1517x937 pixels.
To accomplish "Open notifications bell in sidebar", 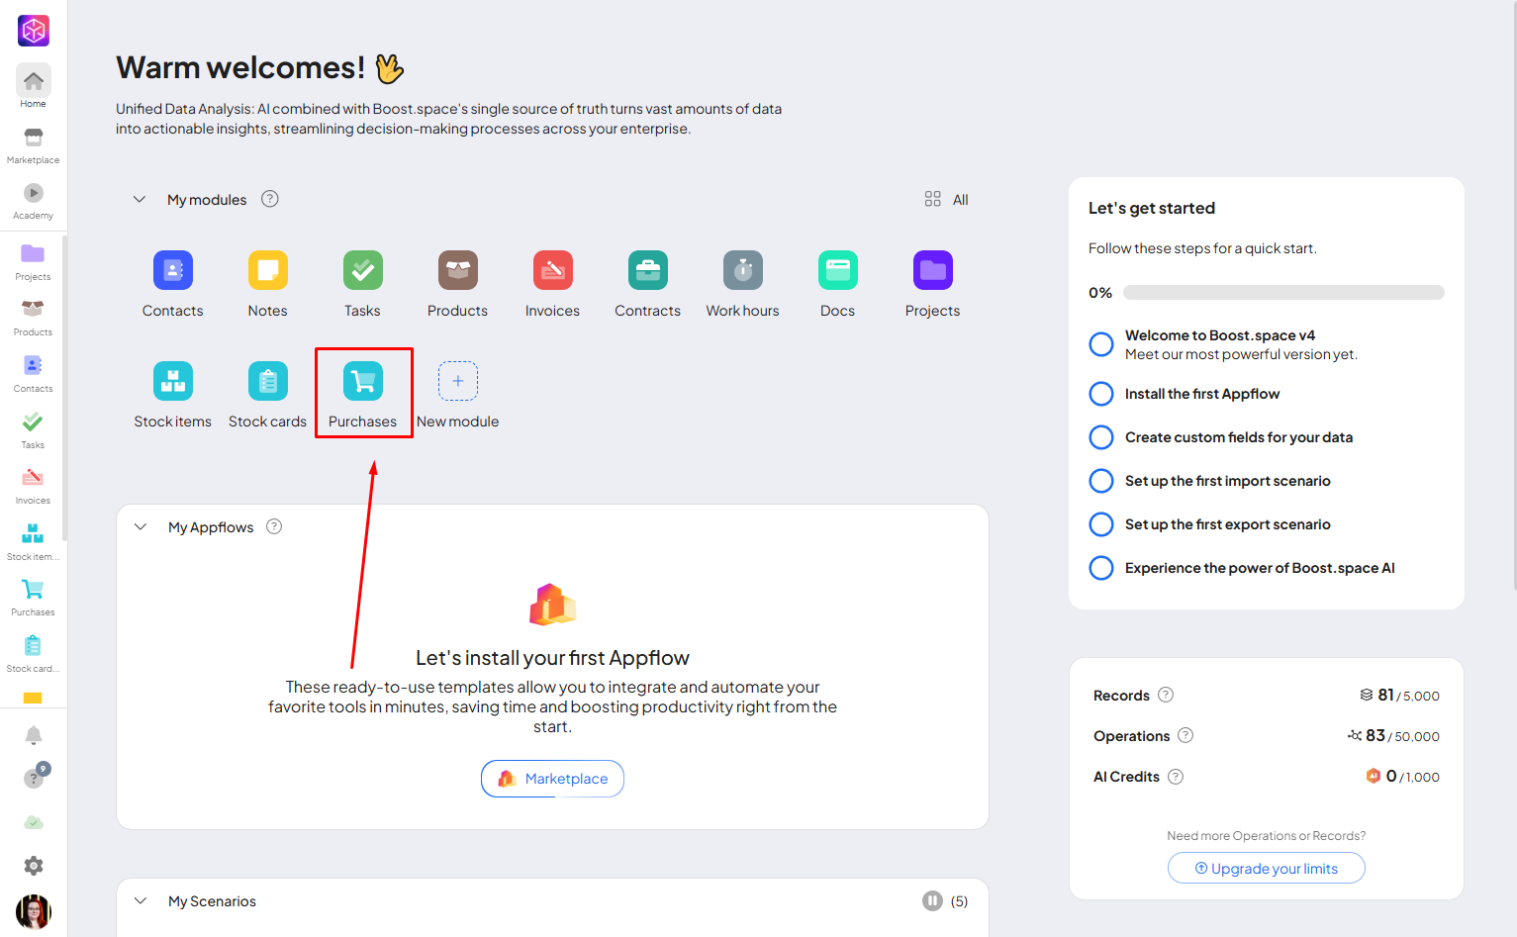I will [34, 735].
